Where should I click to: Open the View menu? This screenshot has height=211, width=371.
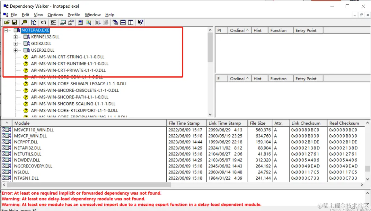pyautogui.click(x=38, y=15)
